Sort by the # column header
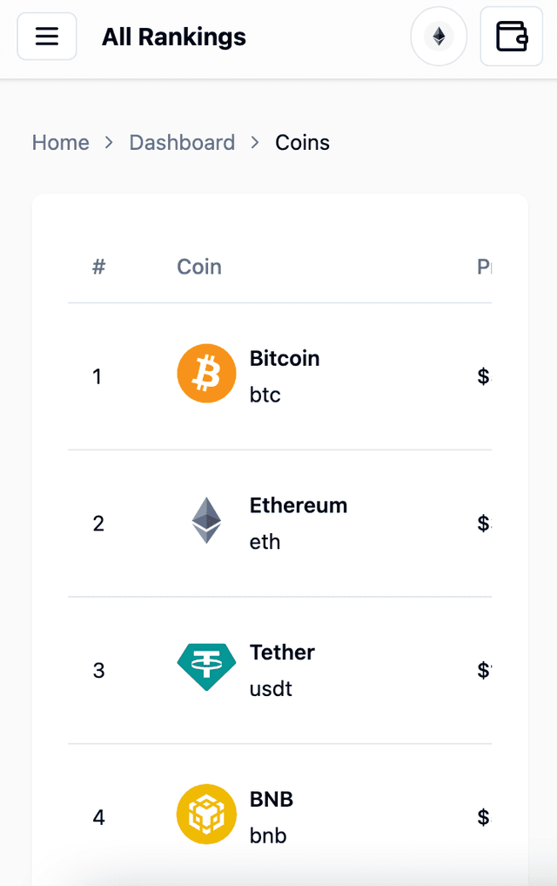Image resolution: width=557 pixels, height=886 pixels. pyautogui.click(x=98, y=266)
